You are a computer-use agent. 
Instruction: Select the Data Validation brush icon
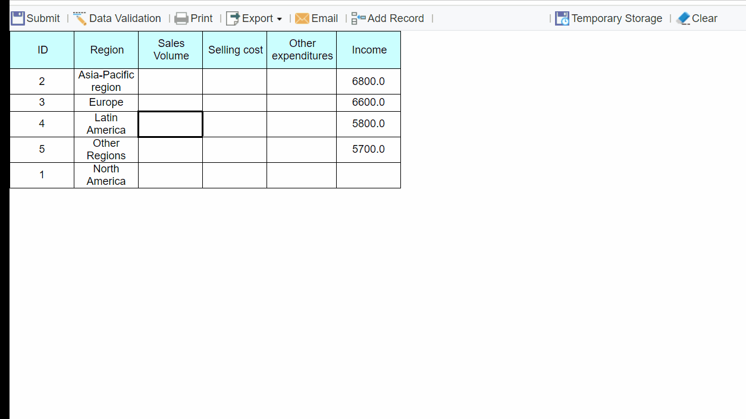point(80,18)
